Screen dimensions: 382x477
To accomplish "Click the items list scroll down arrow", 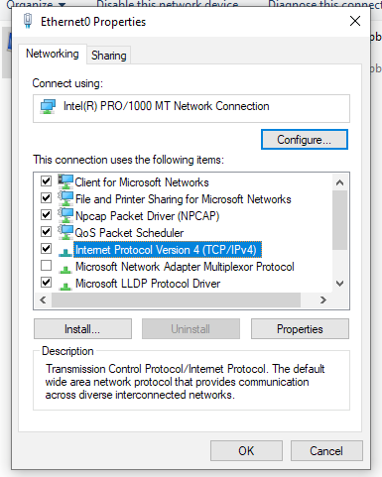I will 339,284.
